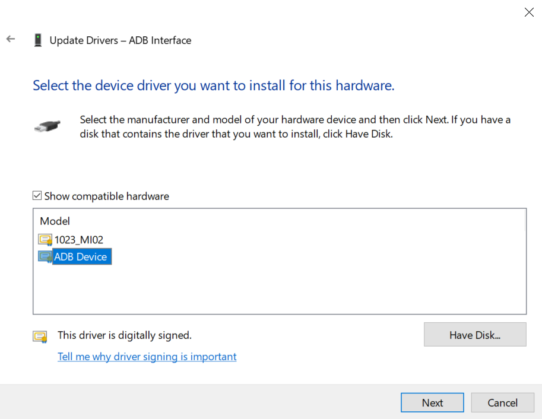This screenshot has width=542, height=419.
Task: Click the 'Show compatible hardware' label text
Action: pyautogui.click(x=106, y=196)
